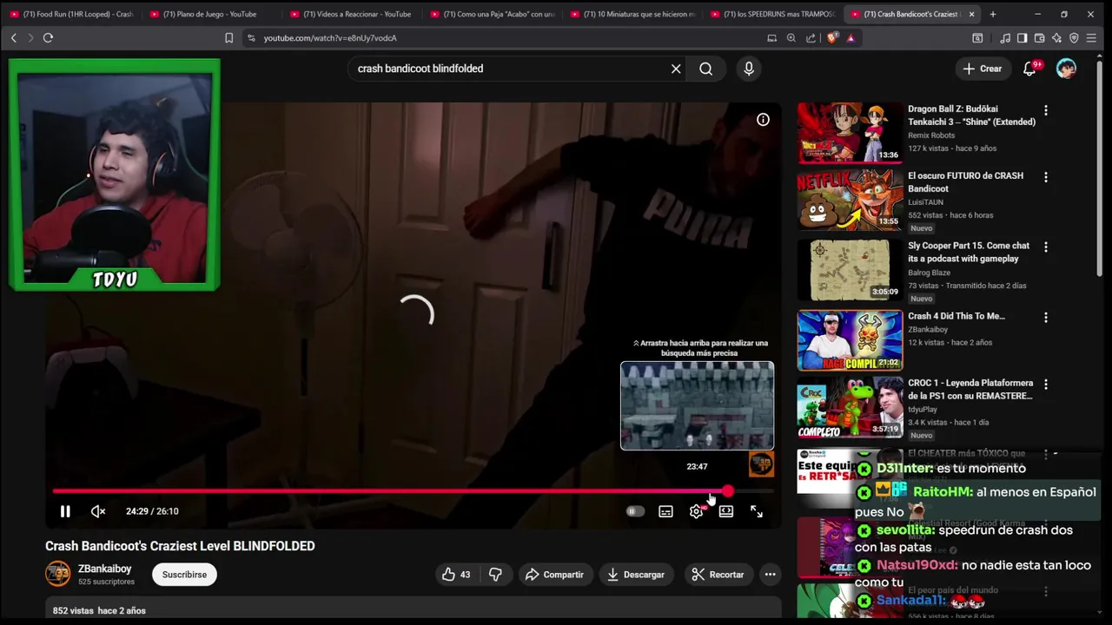Click the Descargar button
The image size is (1112, 625).
(x=635, y=575)
